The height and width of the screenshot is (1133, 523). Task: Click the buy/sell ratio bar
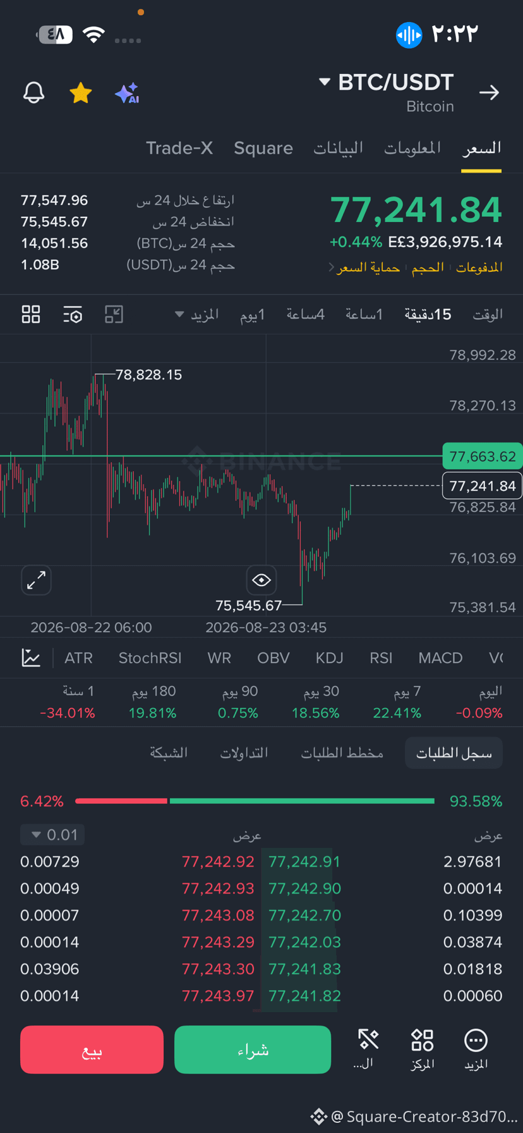(x=255, y=801)
